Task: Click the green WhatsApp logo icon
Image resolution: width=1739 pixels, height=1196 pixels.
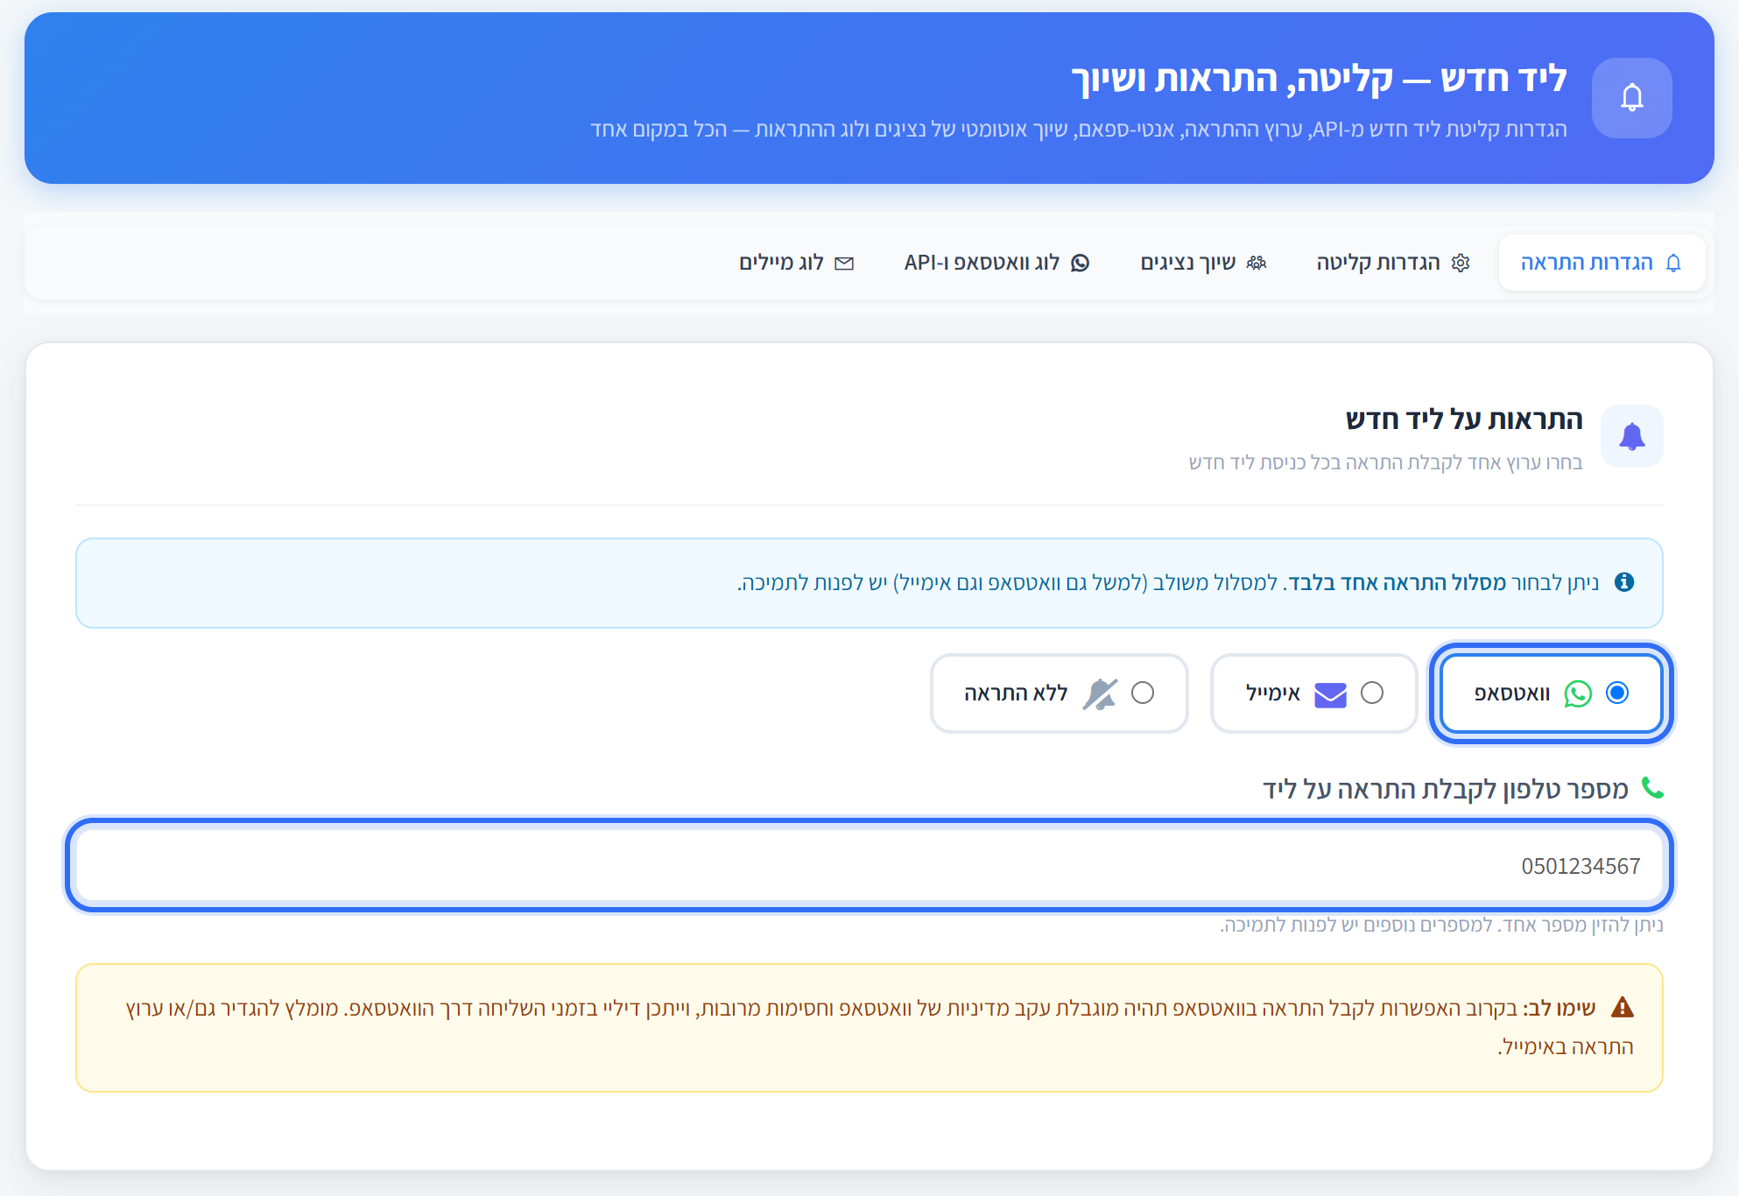Action: pos(1578,693)
